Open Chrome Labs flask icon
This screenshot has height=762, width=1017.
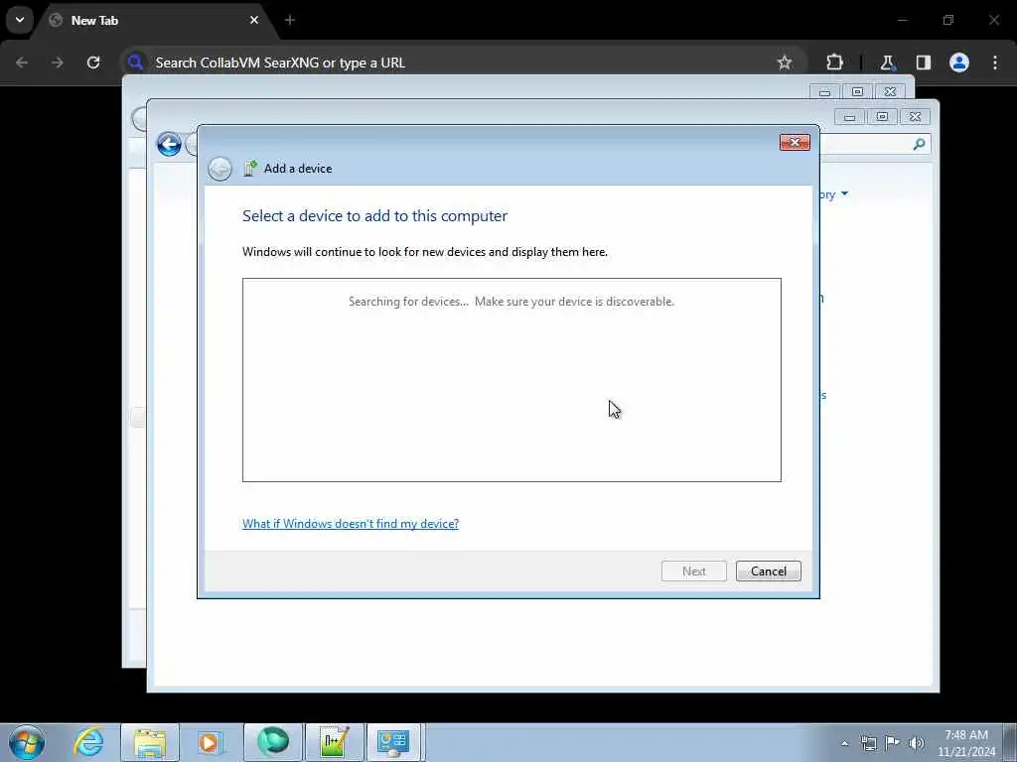click(887, 63)
